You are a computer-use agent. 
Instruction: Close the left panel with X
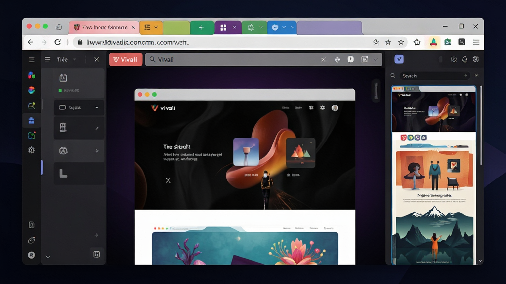(x=97, y=59)
